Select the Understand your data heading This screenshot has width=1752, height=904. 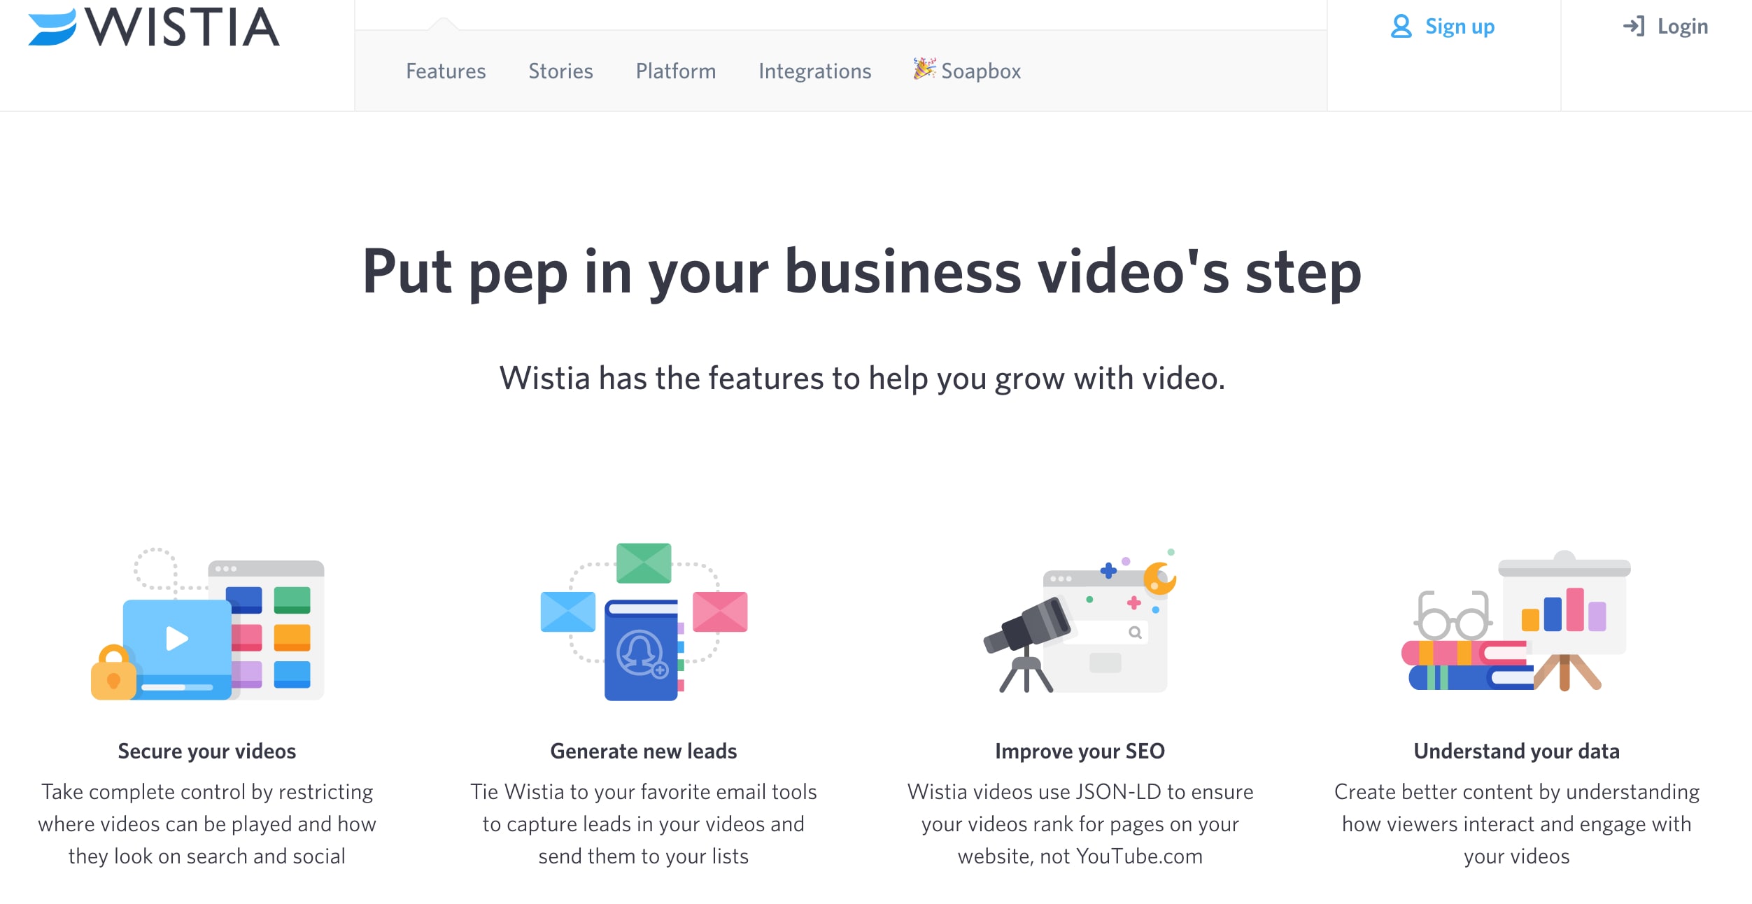tap(1516, 751)
